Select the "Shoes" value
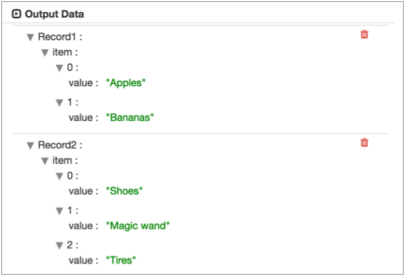Screen dimensions: 405x276 point(124,191)
